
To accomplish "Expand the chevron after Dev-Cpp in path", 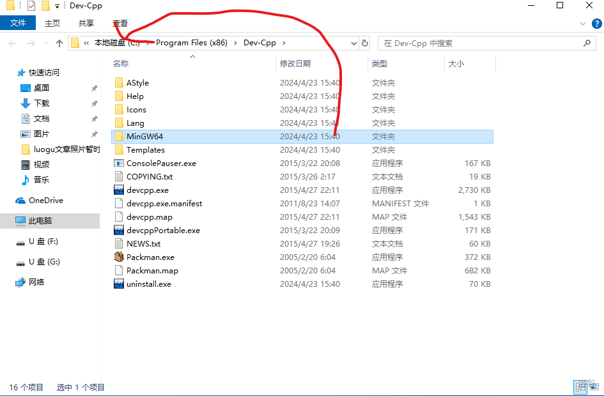I will 284,43.
